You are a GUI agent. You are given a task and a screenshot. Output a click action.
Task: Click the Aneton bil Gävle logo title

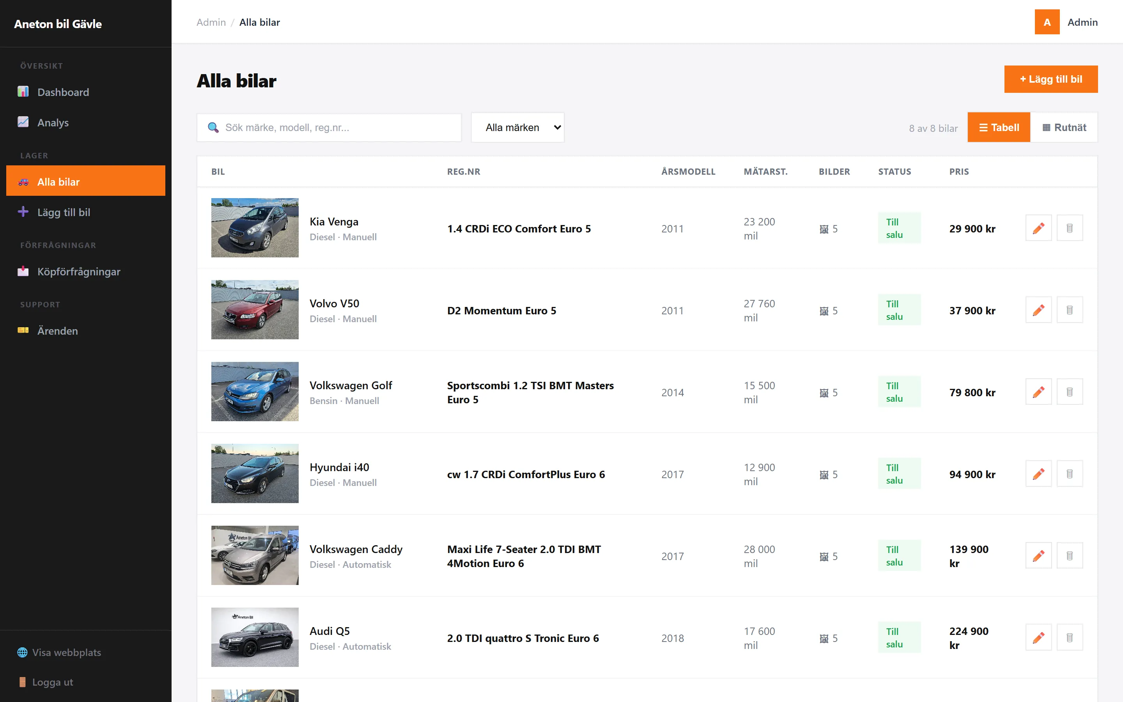(x=58, y=24)
